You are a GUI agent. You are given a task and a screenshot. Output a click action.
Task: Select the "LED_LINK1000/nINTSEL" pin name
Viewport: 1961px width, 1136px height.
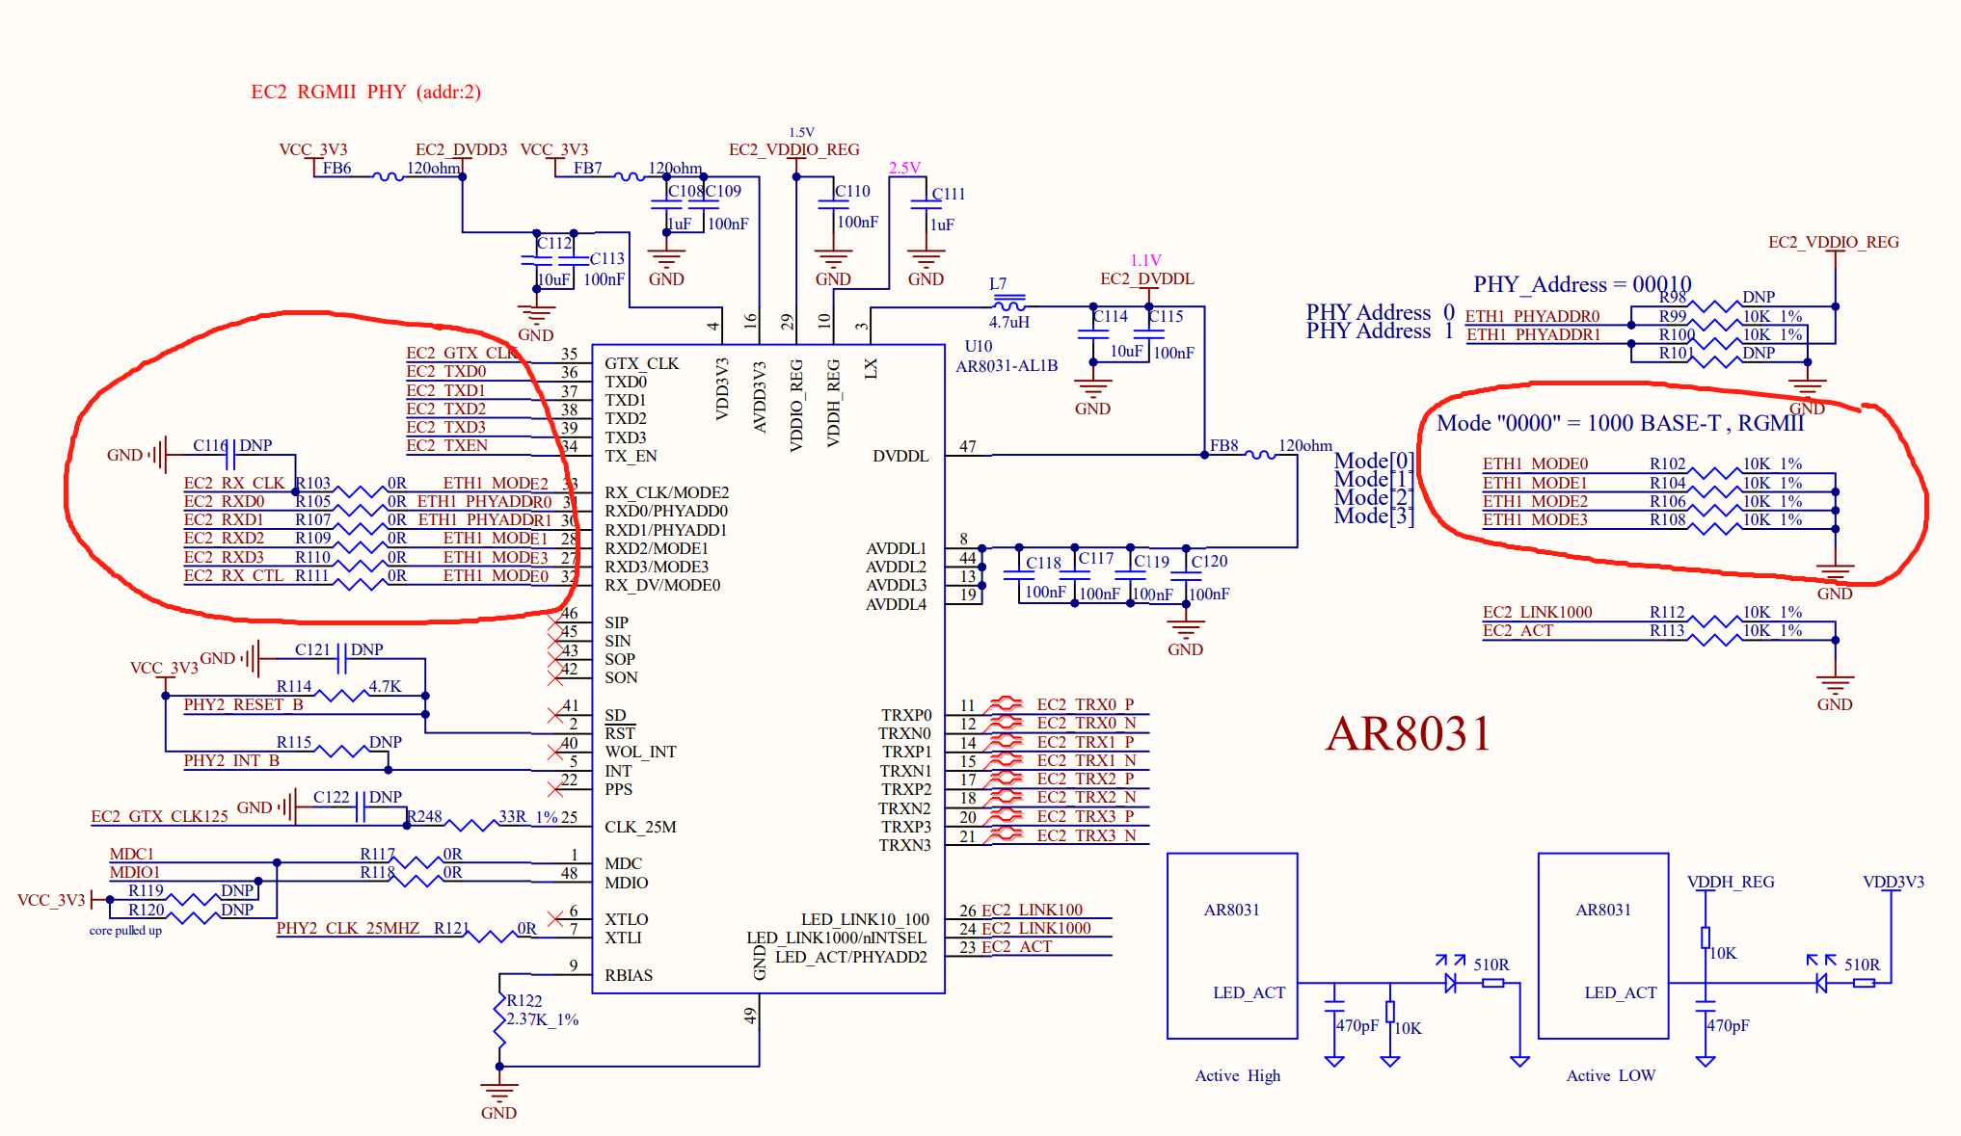[837, 938]
